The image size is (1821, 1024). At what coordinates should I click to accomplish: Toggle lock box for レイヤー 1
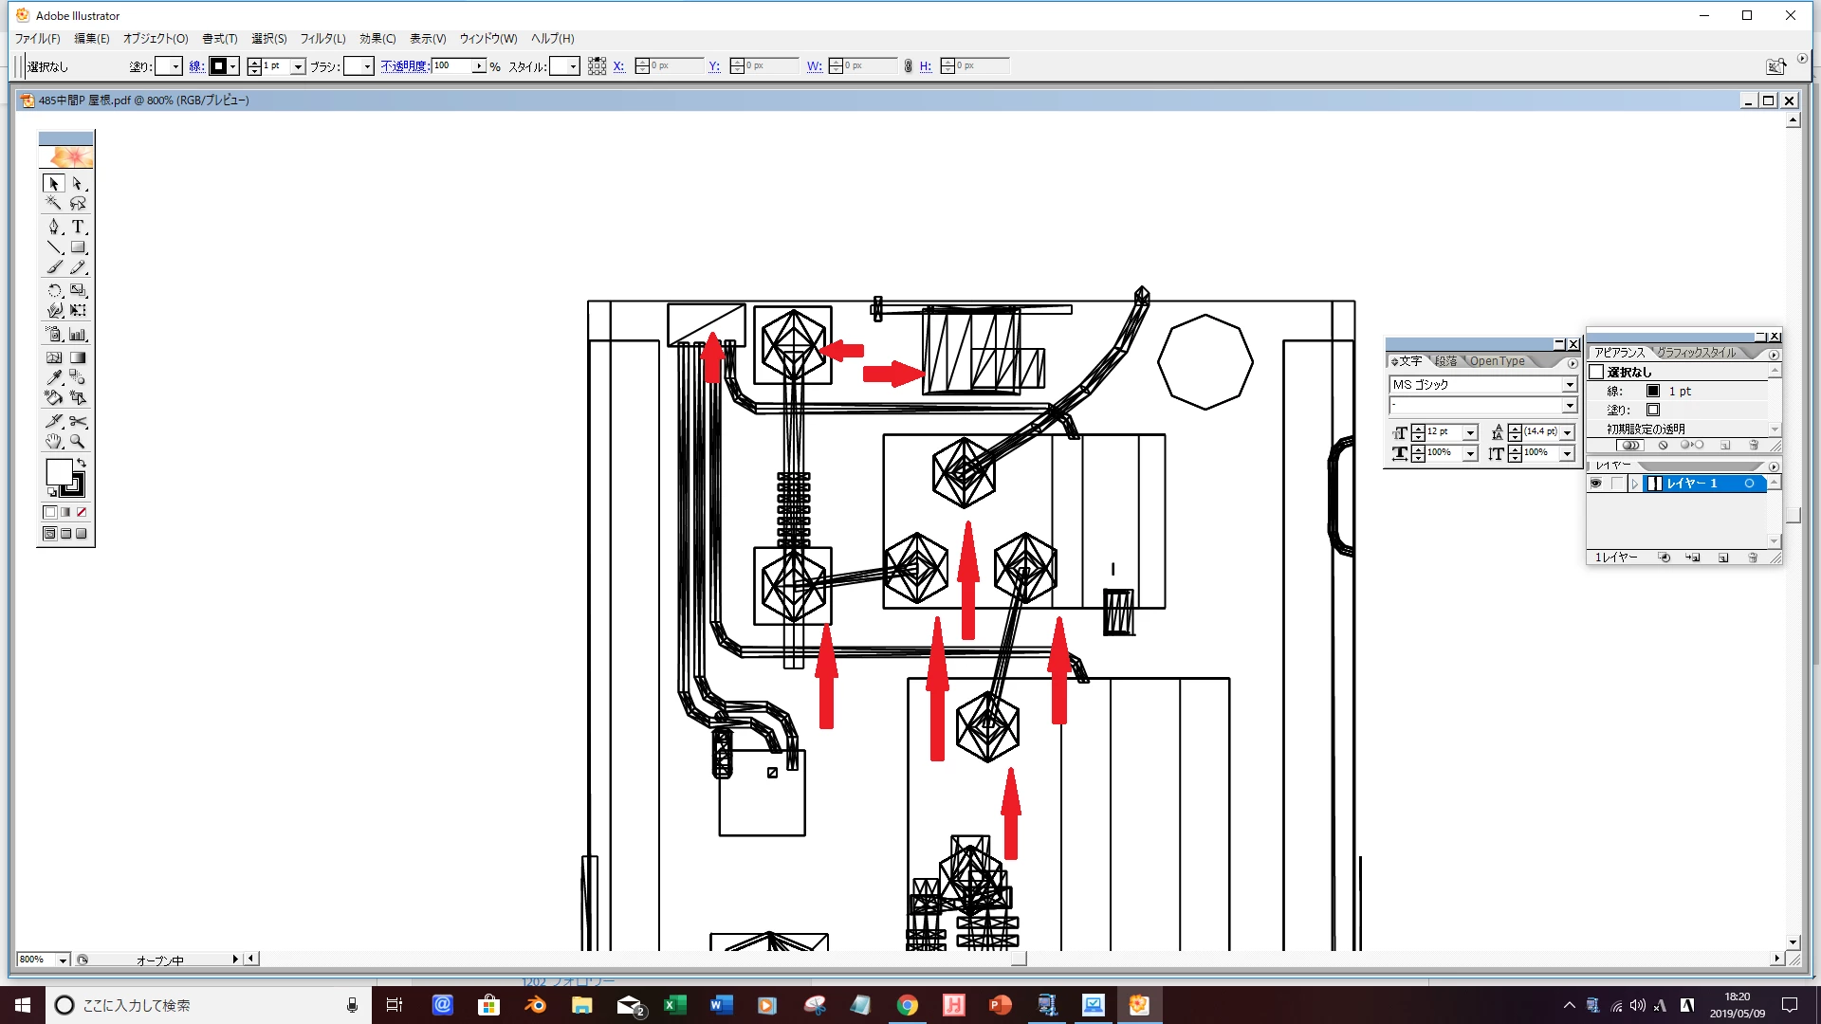(x=1616, y=484)
